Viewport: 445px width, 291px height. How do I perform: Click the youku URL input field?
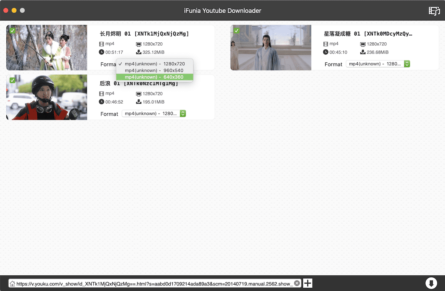pyautogui.click(x=154, y=284)
